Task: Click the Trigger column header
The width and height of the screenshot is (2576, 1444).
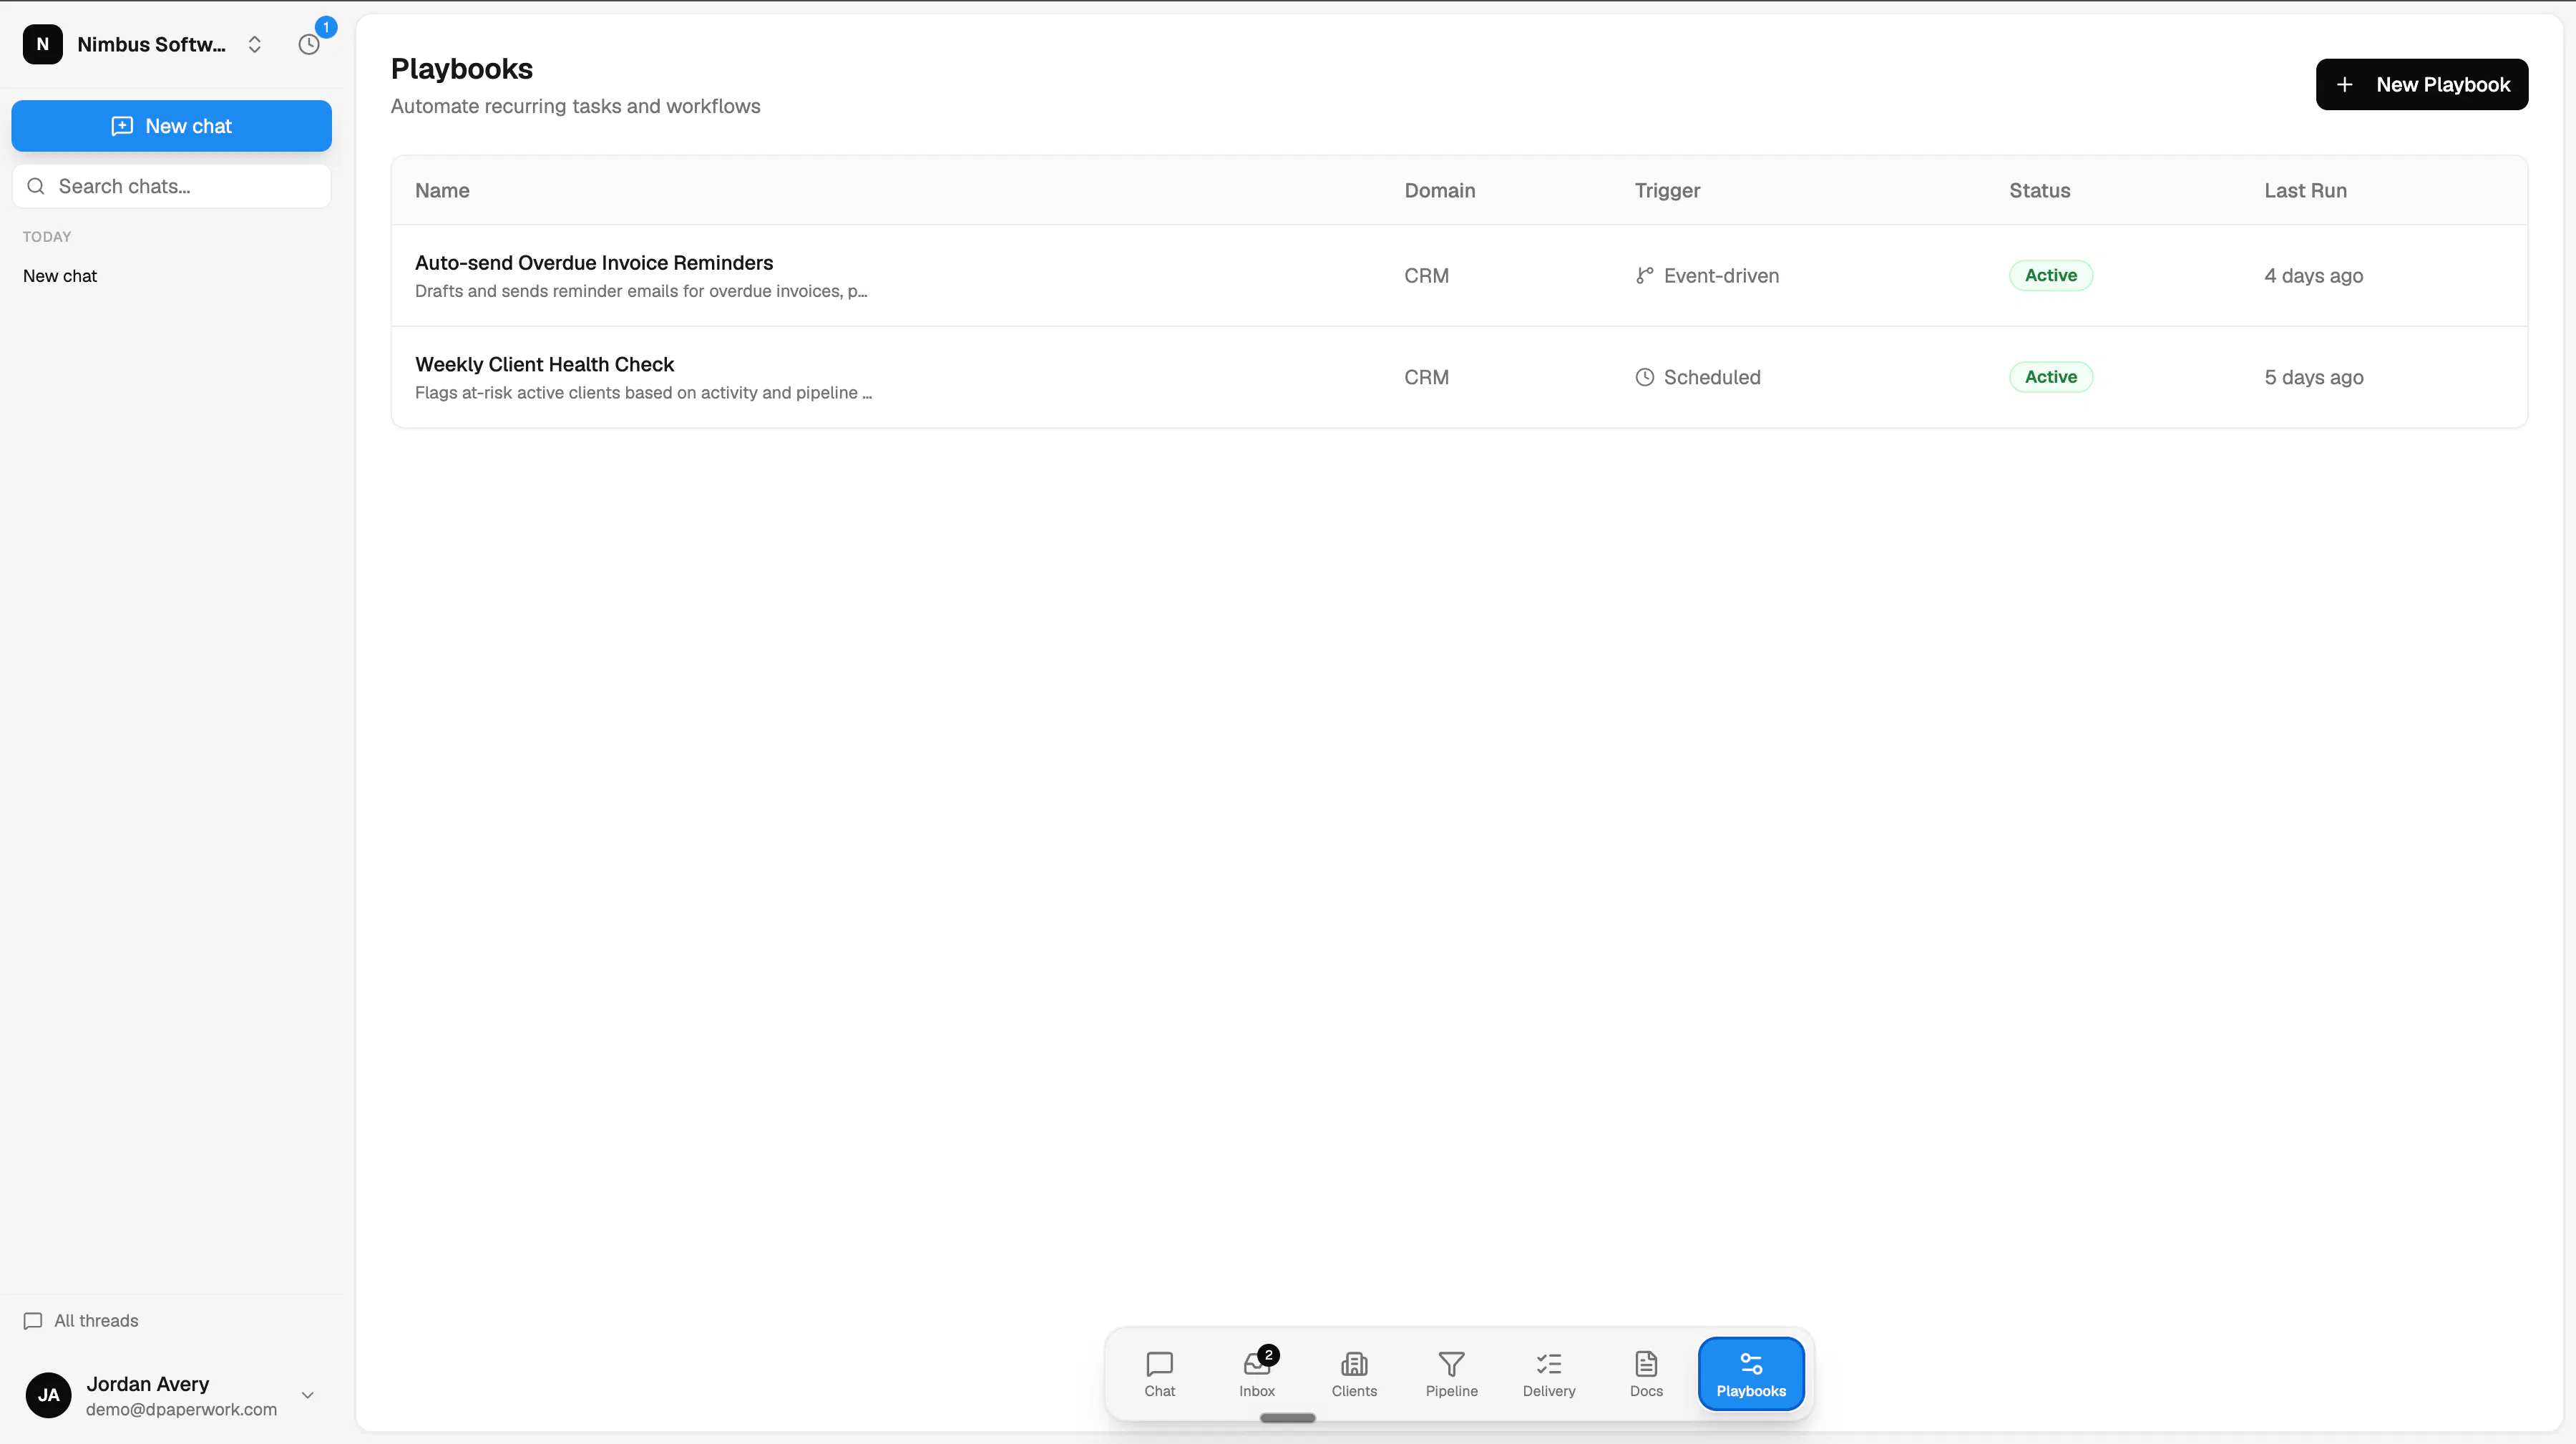Action: (x=1667, y=190)
